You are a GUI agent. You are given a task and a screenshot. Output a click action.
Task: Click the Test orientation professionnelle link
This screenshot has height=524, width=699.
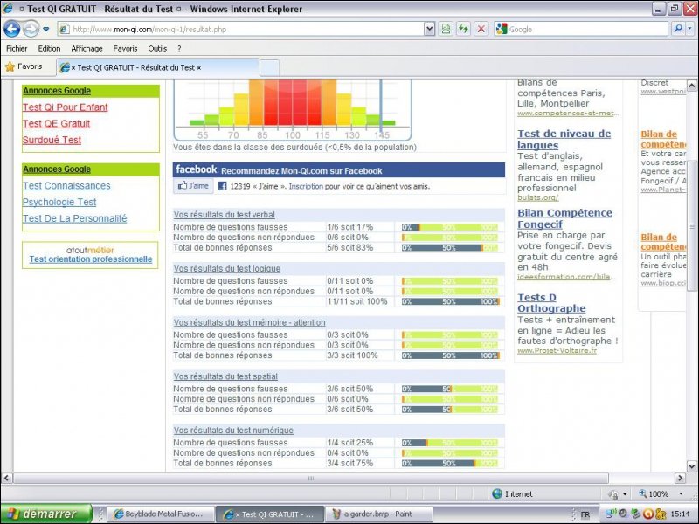coord(90,259)
